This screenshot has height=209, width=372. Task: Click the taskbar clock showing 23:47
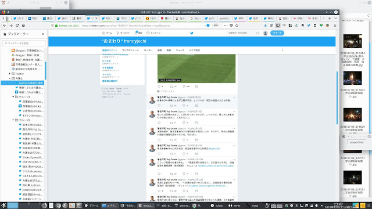click(338, 206)
